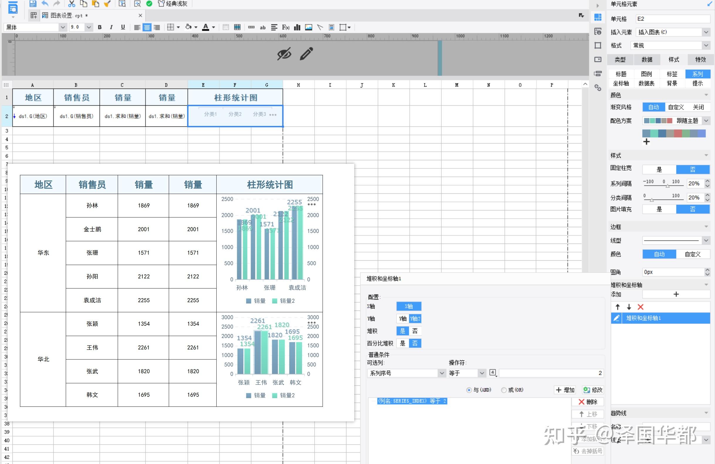Open the font family dropdown showing 黑体
The height and width of the screenshot is (464, 715).
[63, 27]
